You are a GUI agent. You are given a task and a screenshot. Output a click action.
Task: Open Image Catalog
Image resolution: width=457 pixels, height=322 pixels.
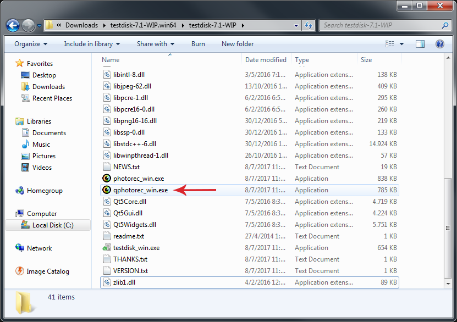pyautogui.click(x=48, y=271)
